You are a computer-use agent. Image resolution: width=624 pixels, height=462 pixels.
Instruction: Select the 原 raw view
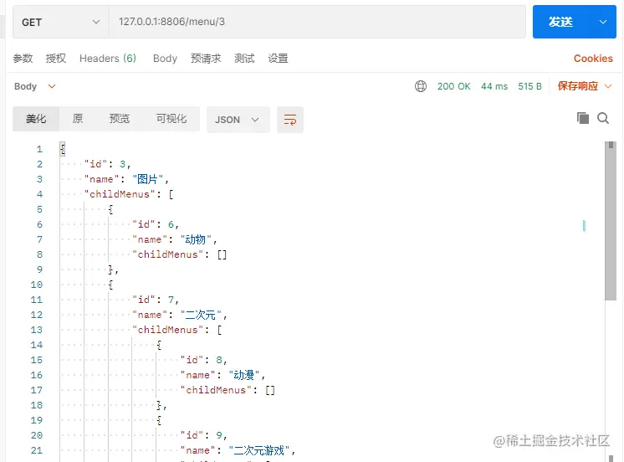pos(78,119)
